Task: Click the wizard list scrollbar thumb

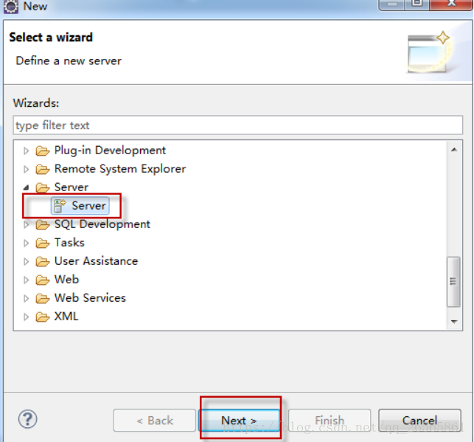Action: 453,282
